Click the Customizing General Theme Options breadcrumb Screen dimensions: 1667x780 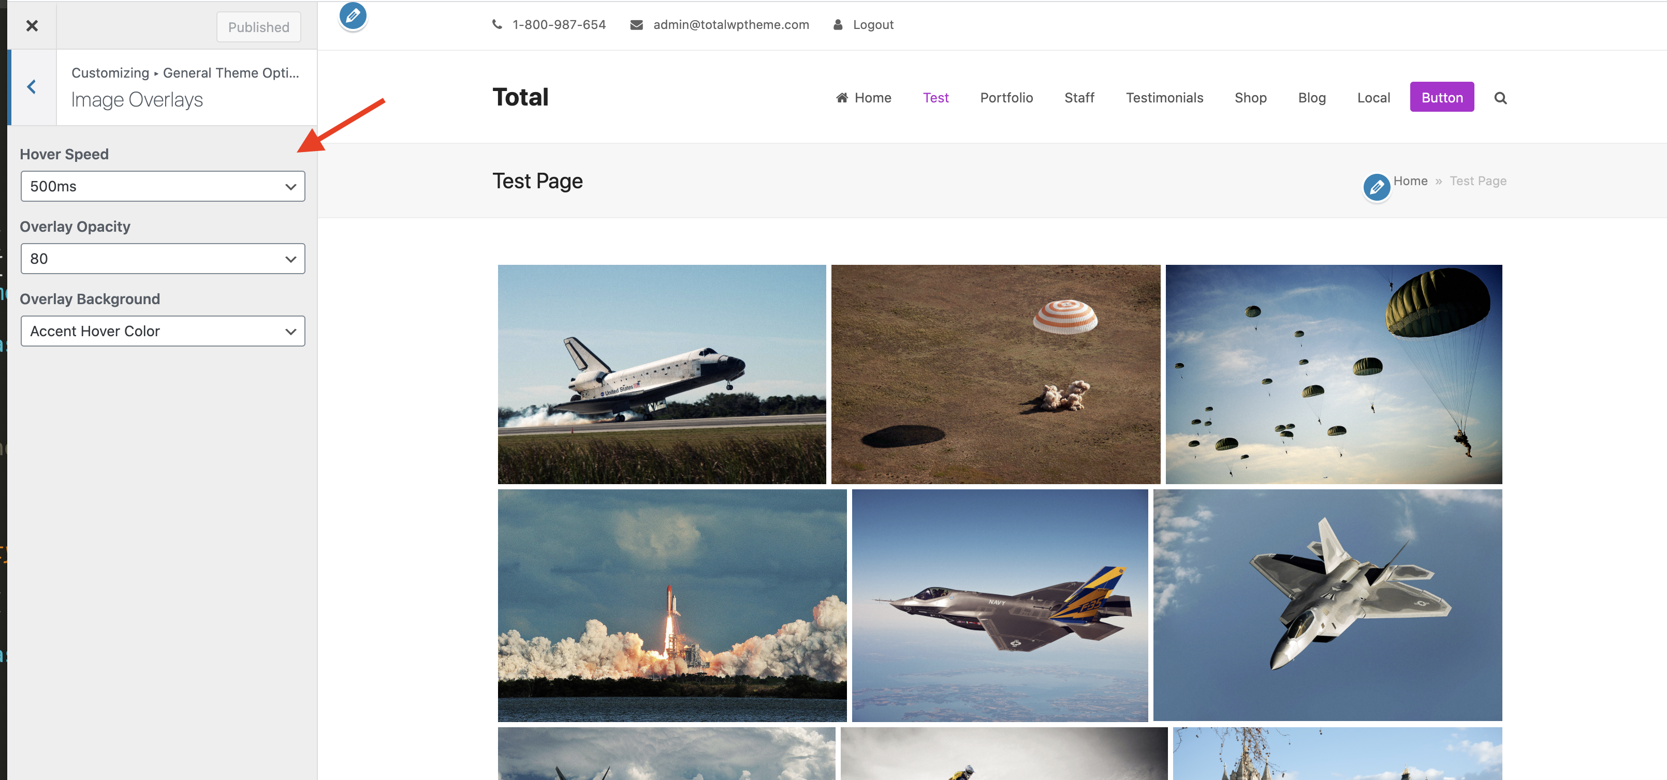pyautogui.click(x=185, y=73)
